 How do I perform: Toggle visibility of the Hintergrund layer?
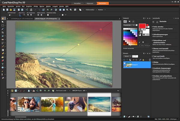click(125, 64)
